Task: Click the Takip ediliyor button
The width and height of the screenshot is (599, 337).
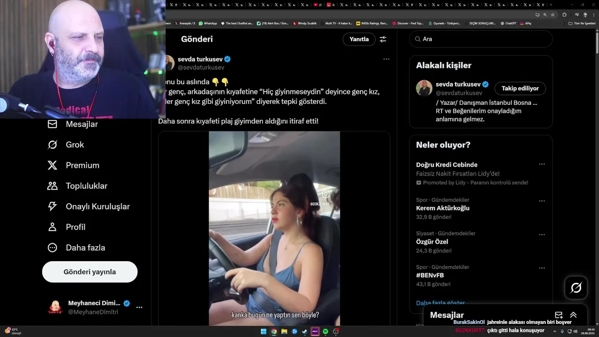Action: (520, 88)
